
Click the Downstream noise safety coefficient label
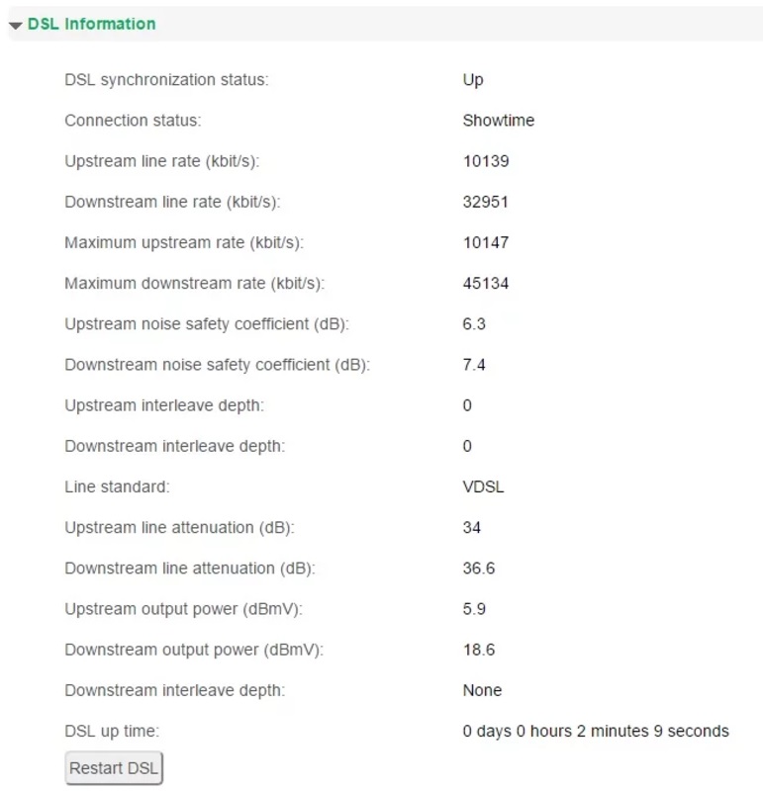[x=217, y=365]
